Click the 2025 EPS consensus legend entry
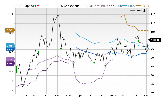Viewport: 164px width, 97px height. [102, 6]
